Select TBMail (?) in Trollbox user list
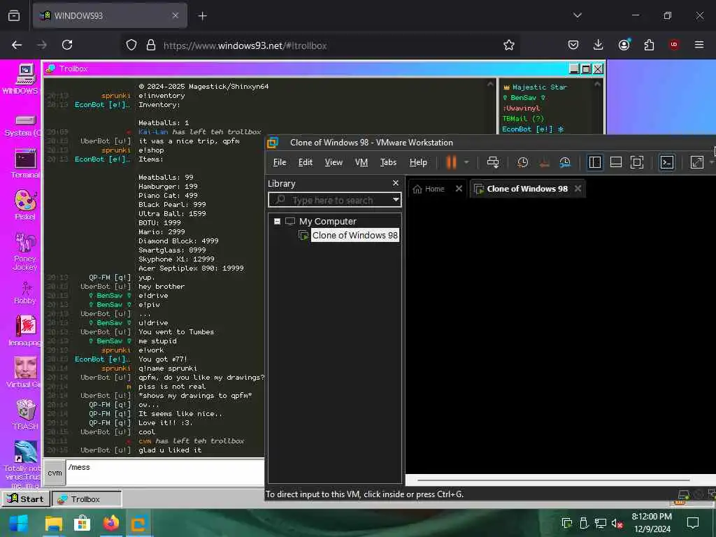The height and width of the screenshot is (537, 716). click(x=523, y=118)
